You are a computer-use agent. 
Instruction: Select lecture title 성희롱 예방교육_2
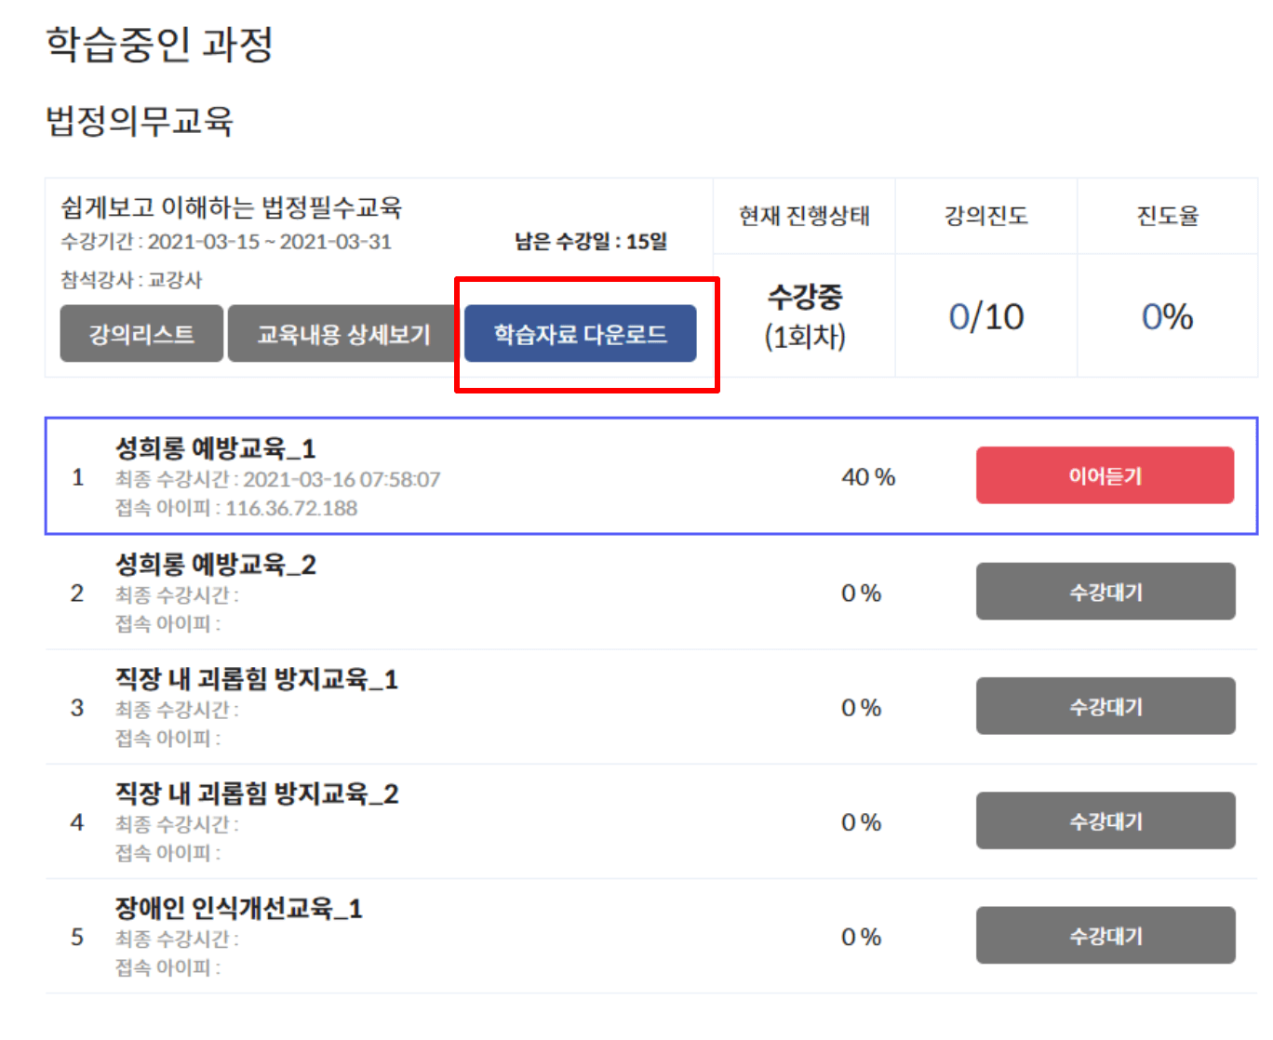(215, 563)
